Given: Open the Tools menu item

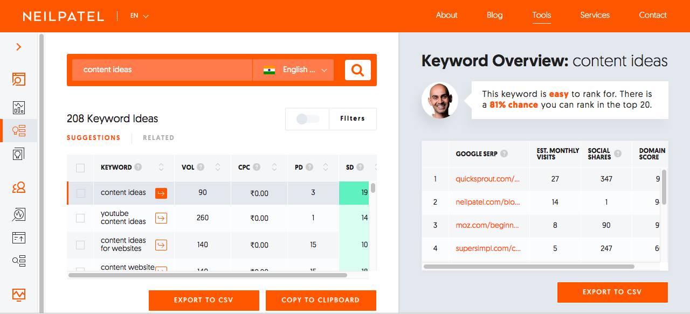Looking at the screenshot, I should [x=542, y=15].
